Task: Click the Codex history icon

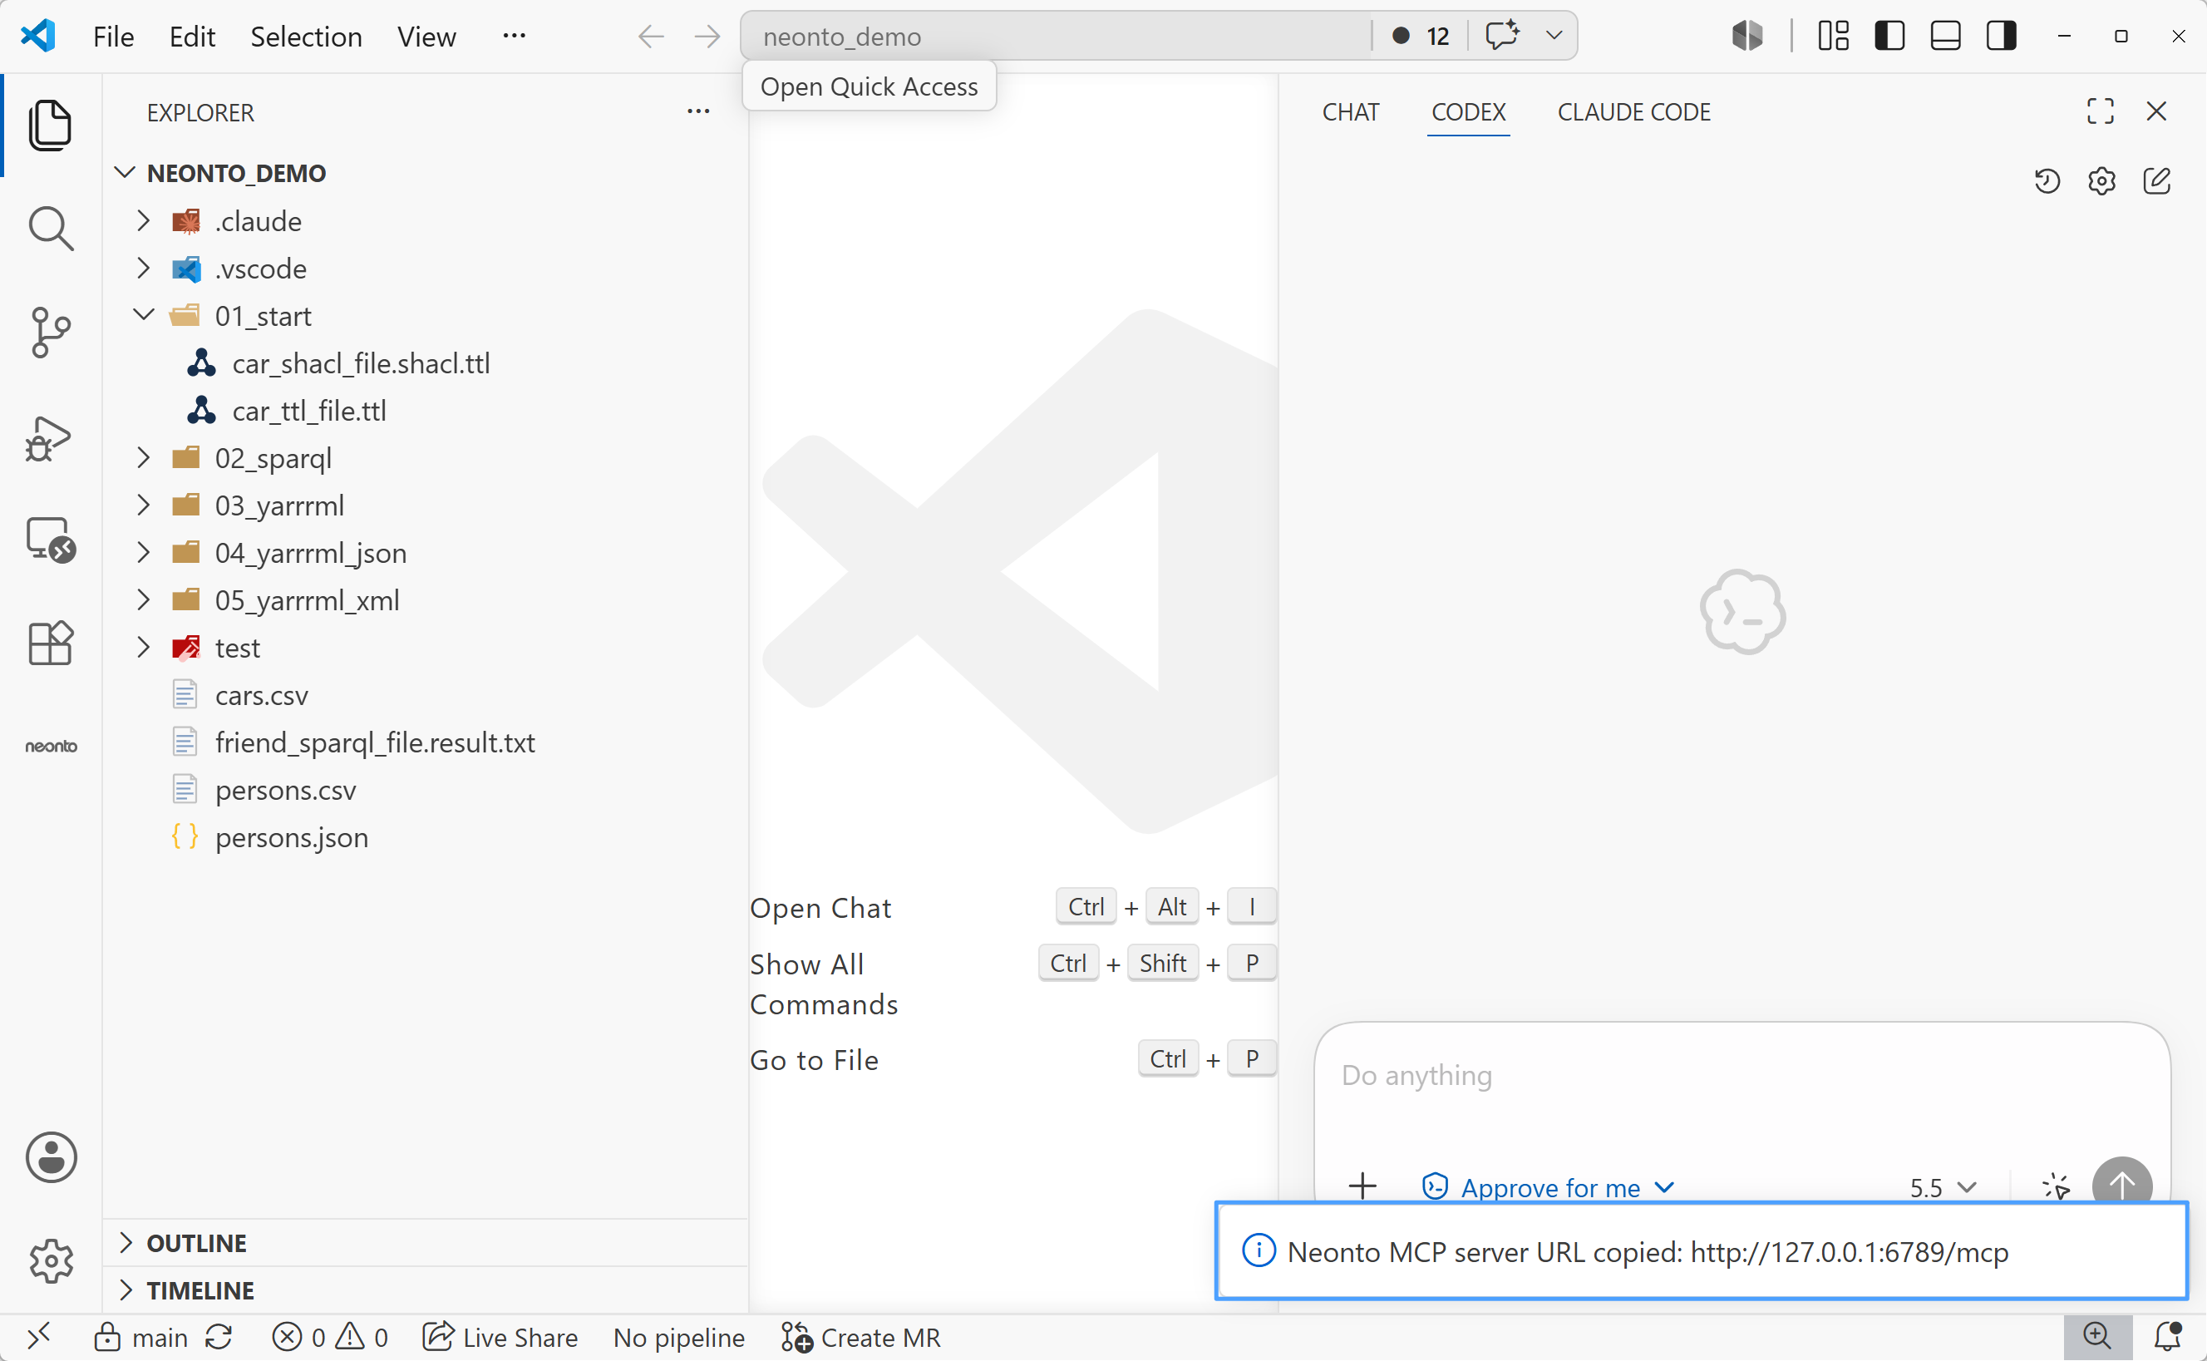Action: coord(2047,181)
